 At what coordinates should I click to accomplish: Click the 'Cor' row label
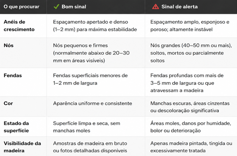[x=8, y=103]
